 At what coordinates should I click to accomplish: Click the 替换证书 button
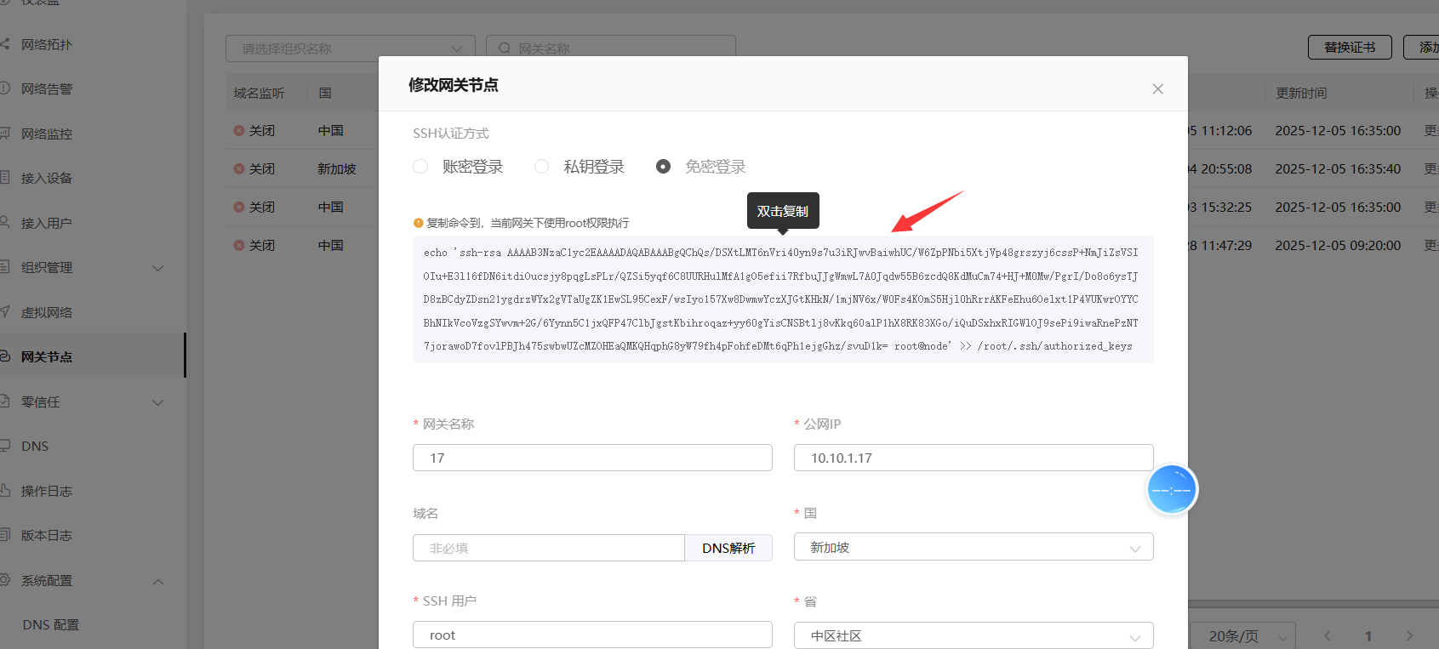coord(1350,47)
